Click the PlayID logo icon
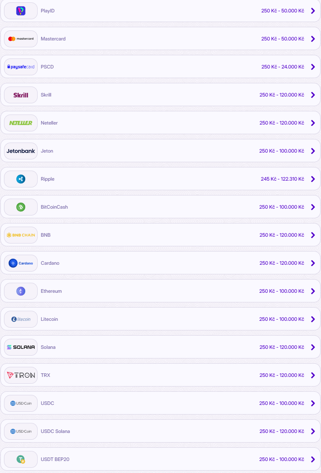This screenshot has height=473, width=321. (x=20, y=11)
